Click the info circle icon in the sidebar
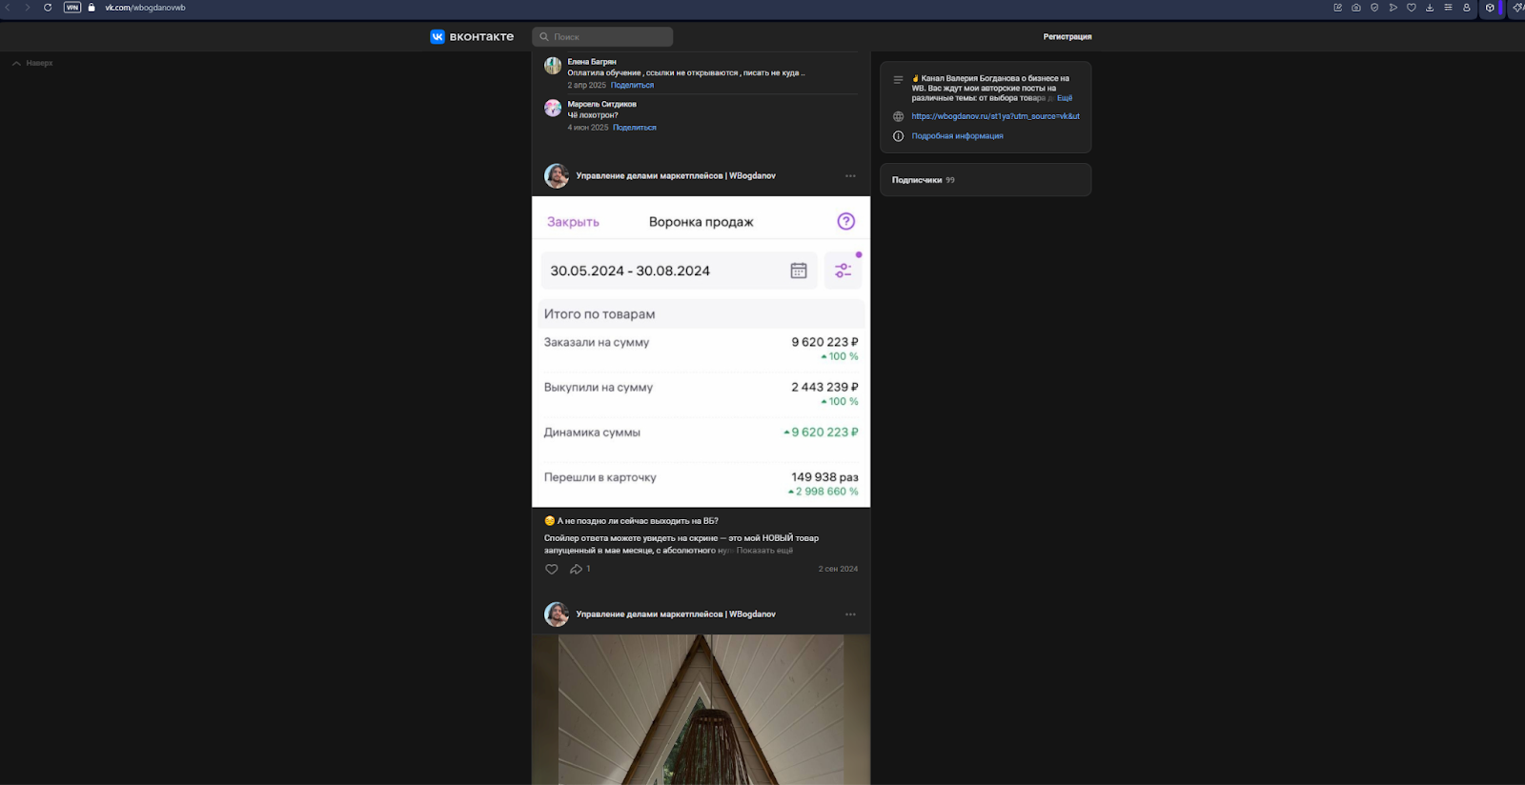The width and height of the screenshot is (1525, 785). pos(898,136)
